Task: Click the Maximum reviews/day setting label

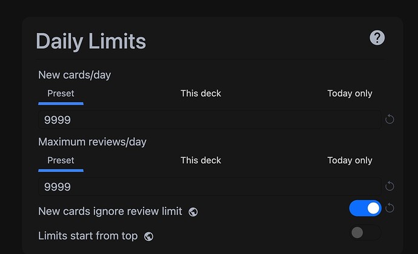Action: click(92, 142)
